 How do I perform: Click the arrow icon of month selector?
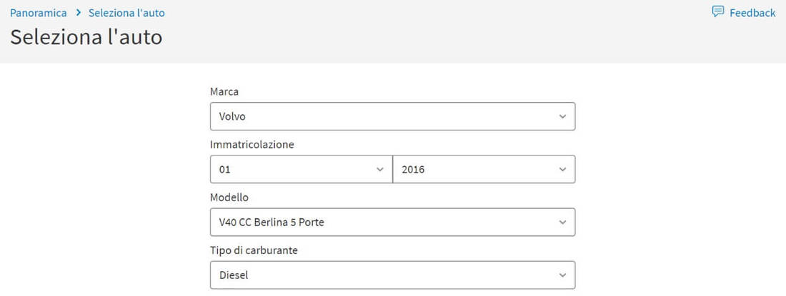click(379, 170)
